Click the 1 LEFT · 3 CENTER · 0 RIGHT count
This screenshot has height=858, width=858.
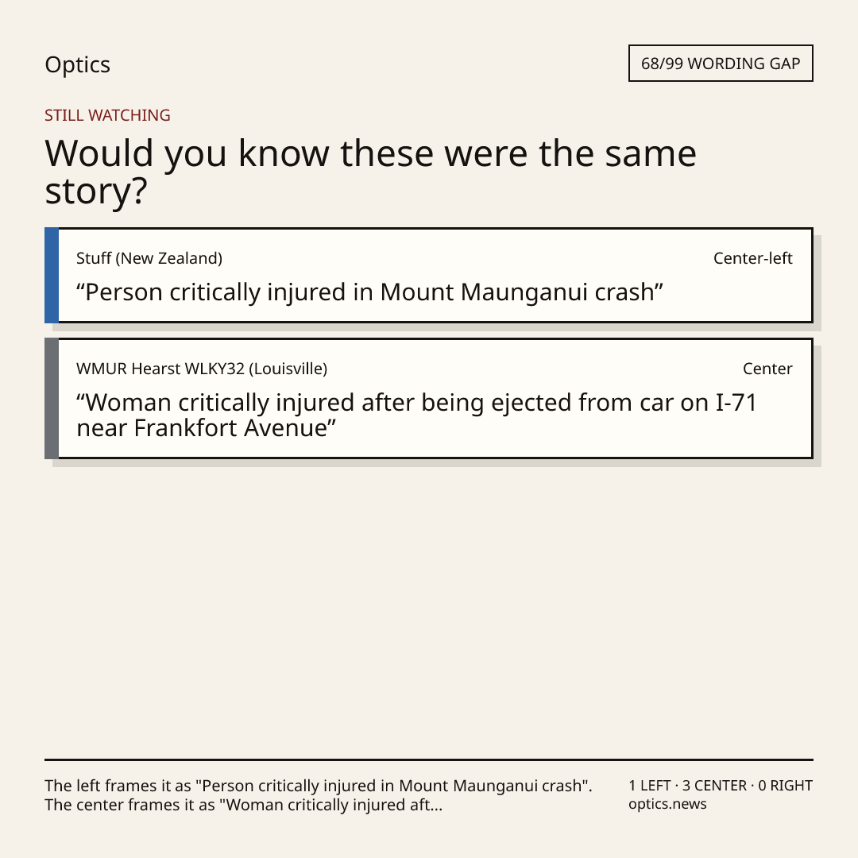click(x=721, y=786)
